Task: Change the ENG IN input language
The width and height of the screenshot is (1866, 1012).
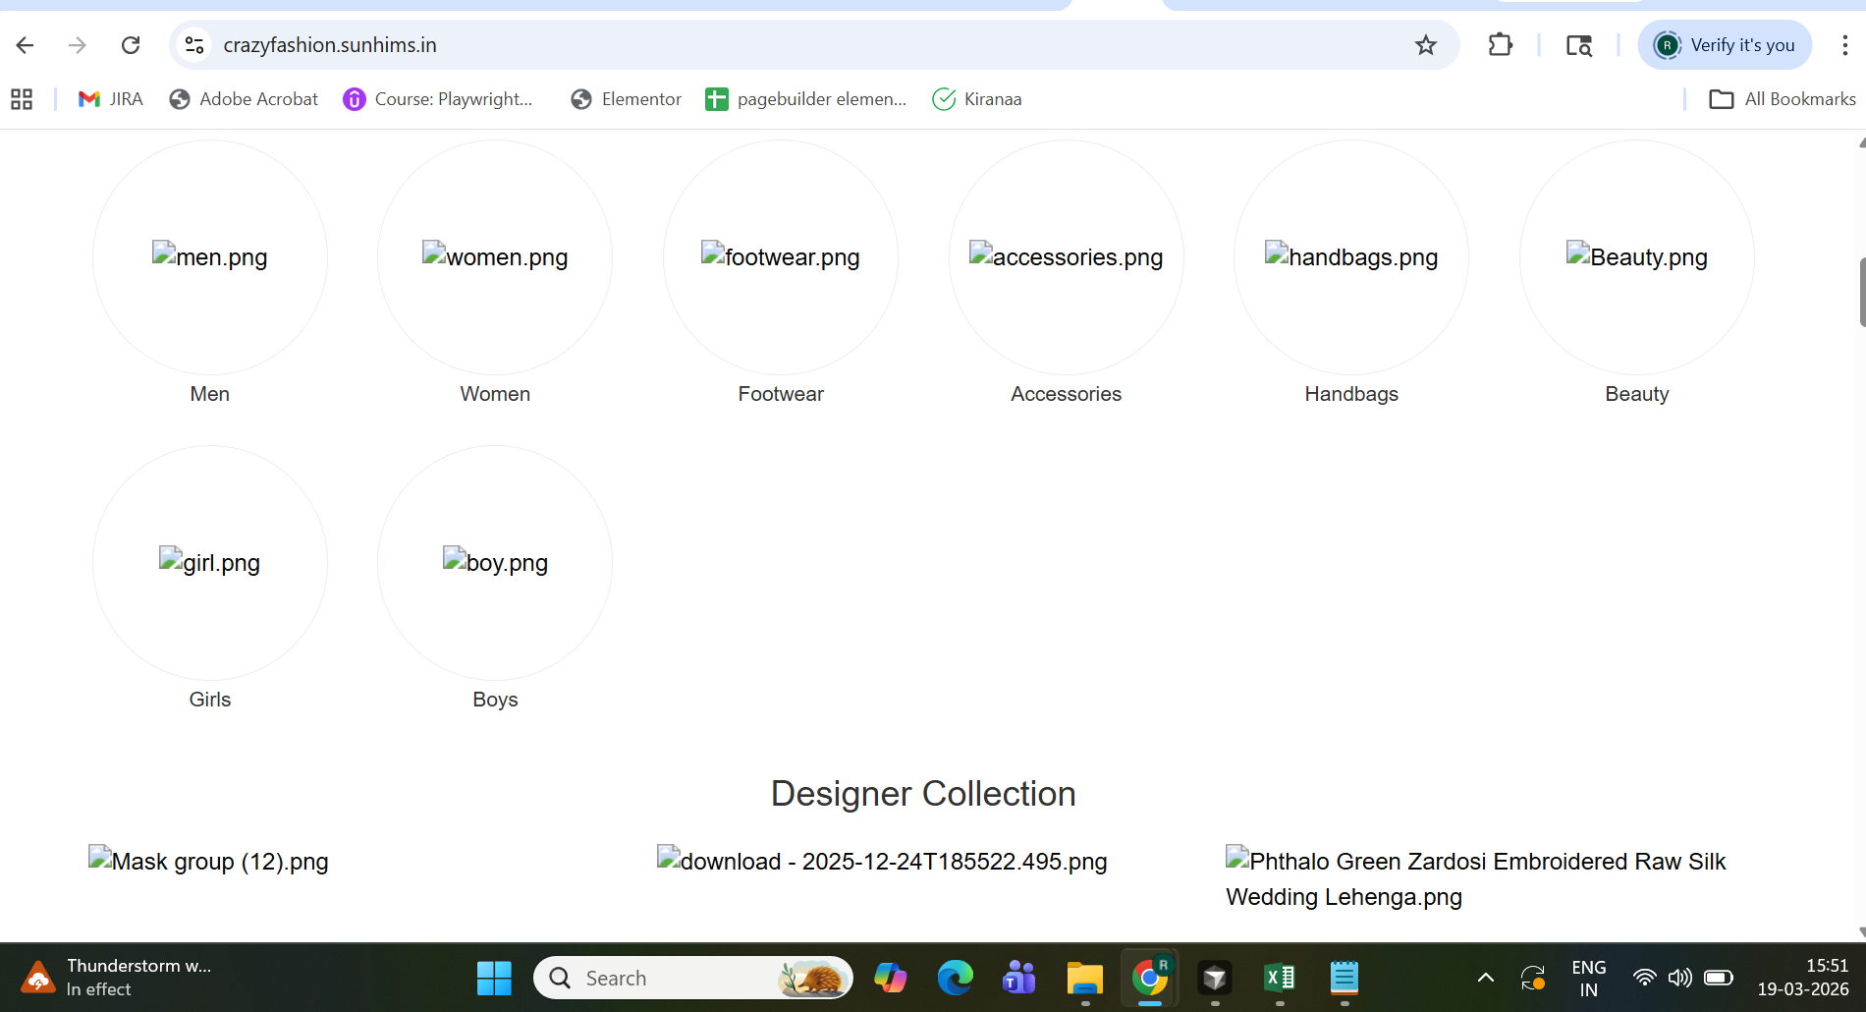Action: point(1589,979)
